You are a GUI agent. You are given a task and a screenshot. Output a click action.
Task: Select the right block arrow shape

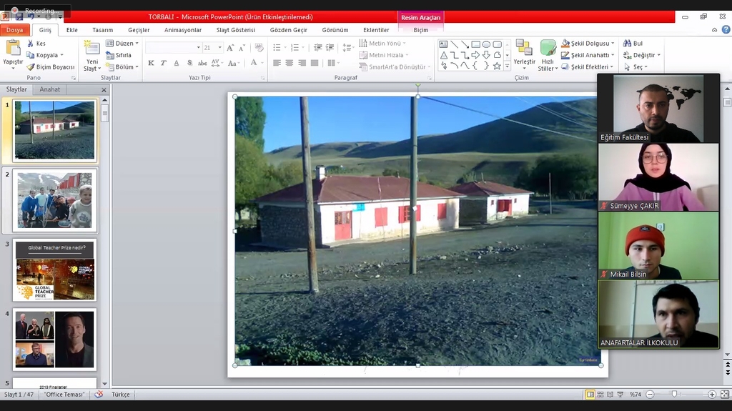[x=475, y=55]
